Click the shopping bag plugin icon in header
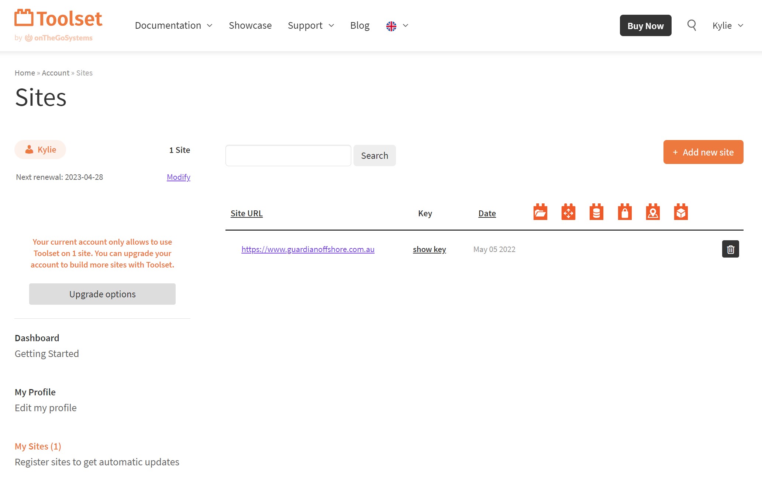The image size is (762, 479). click(x=625, y=212)
